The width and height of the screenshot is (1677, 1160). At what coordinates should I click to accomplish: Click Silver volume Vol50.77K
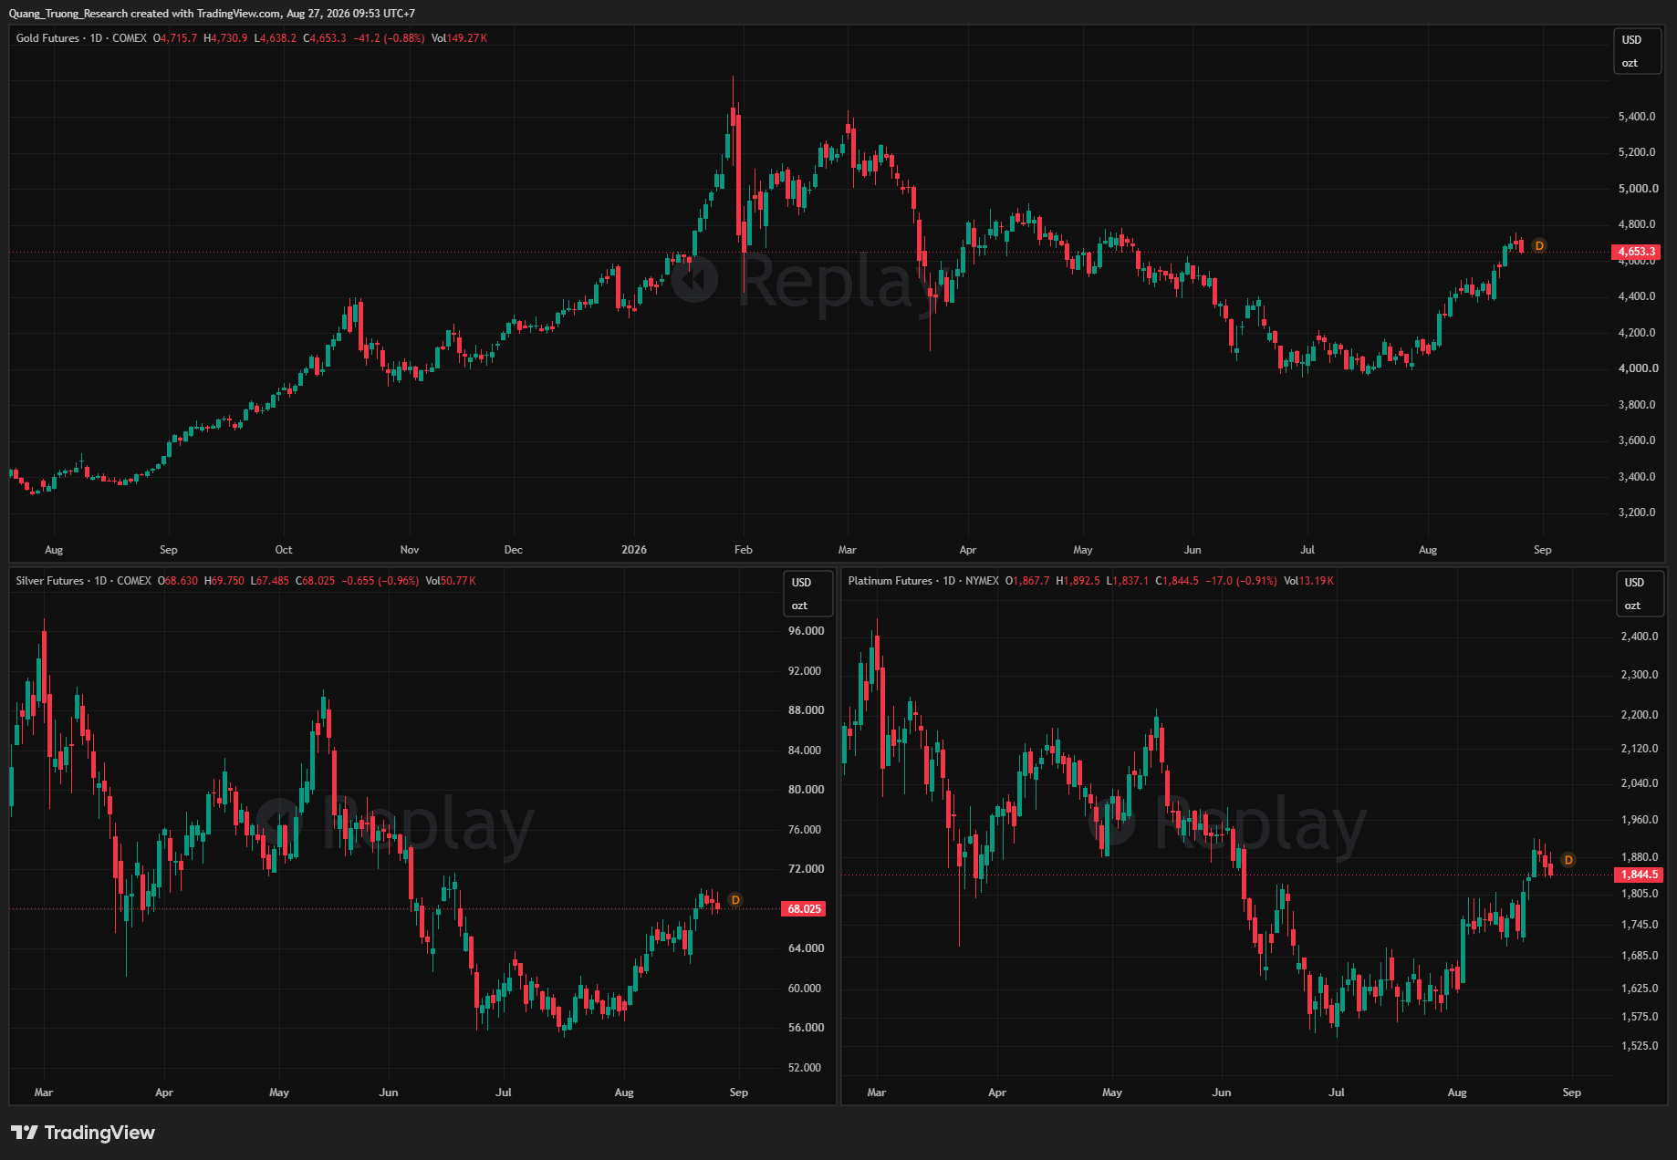pos(451,581)
